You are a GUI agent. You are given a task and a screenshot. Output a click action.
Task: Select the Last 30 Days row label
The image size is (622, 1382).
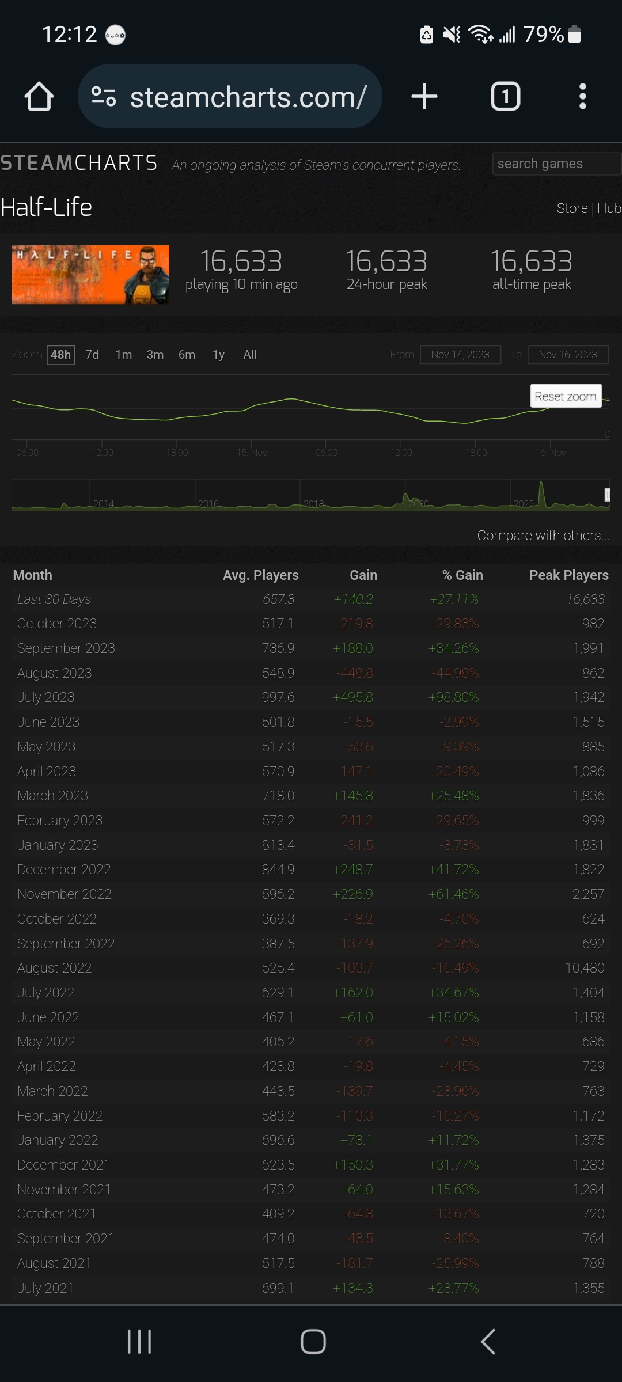click(54, 599)
